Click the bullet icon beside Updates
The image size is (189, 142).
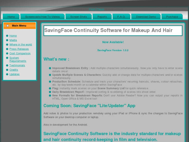point(7,74)
